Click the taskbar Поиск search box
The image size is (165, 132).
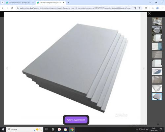[x=25, y=129]
